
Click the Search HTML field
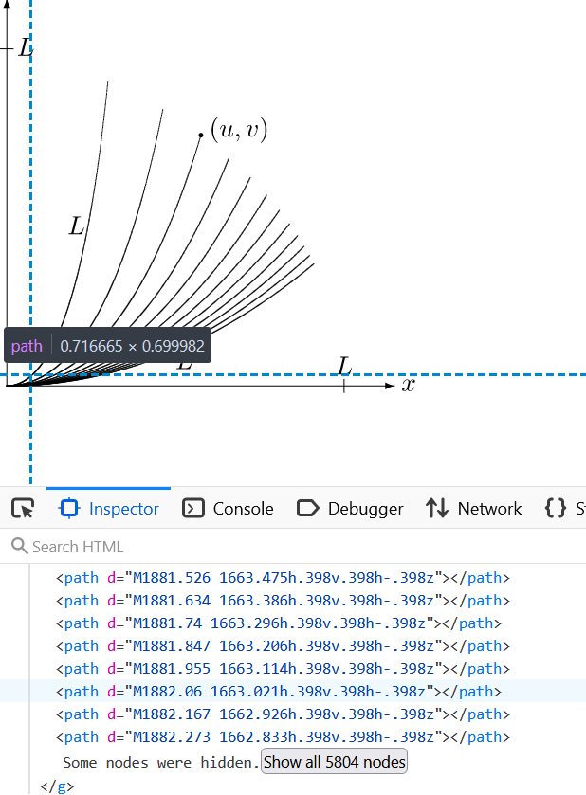293,547
